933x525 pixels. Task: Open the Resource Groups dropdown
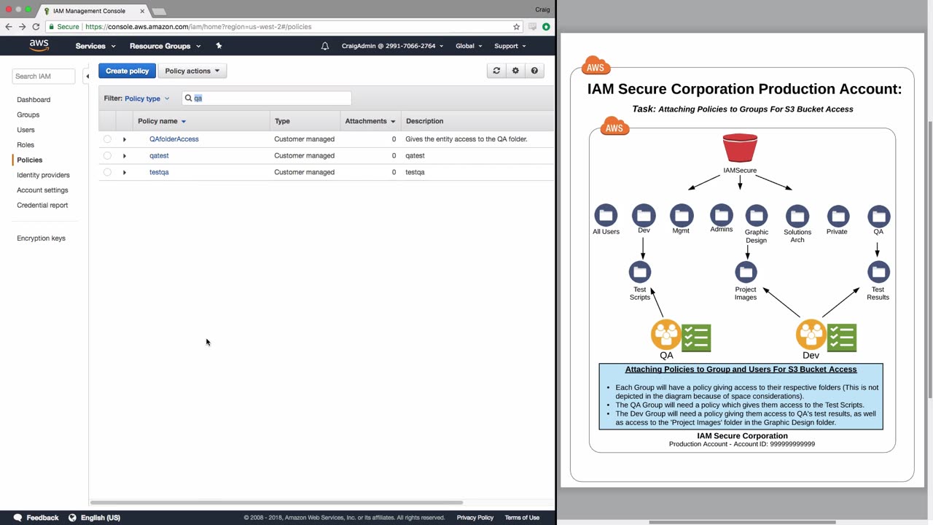pyautogui.click(x=165, y=46)
